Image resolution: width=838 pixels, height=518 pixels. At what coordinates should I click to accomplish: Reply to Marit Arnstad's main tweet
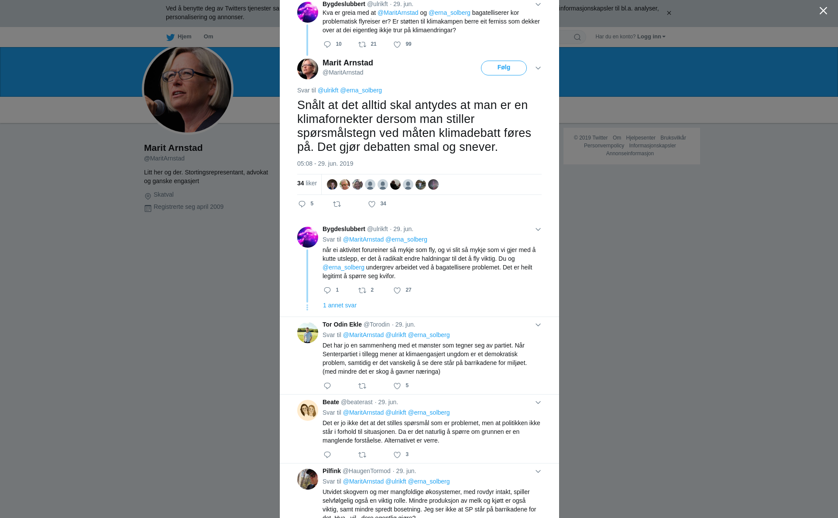[302, 204]
